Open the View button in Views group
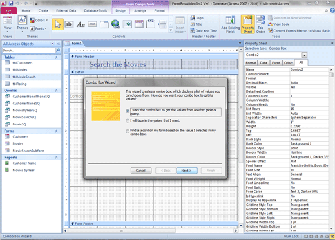 click(8, 24)
